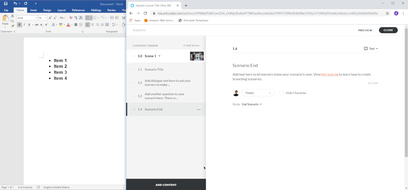Open the 1.4 Scenario End more options ellipsis
The width and height of the screenshot is (408, 190).
(x=199, y=110)
